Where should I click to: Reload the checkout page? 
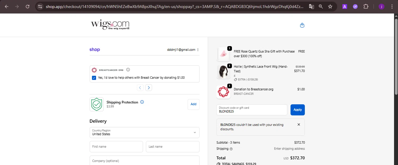[x=28, y=7]
